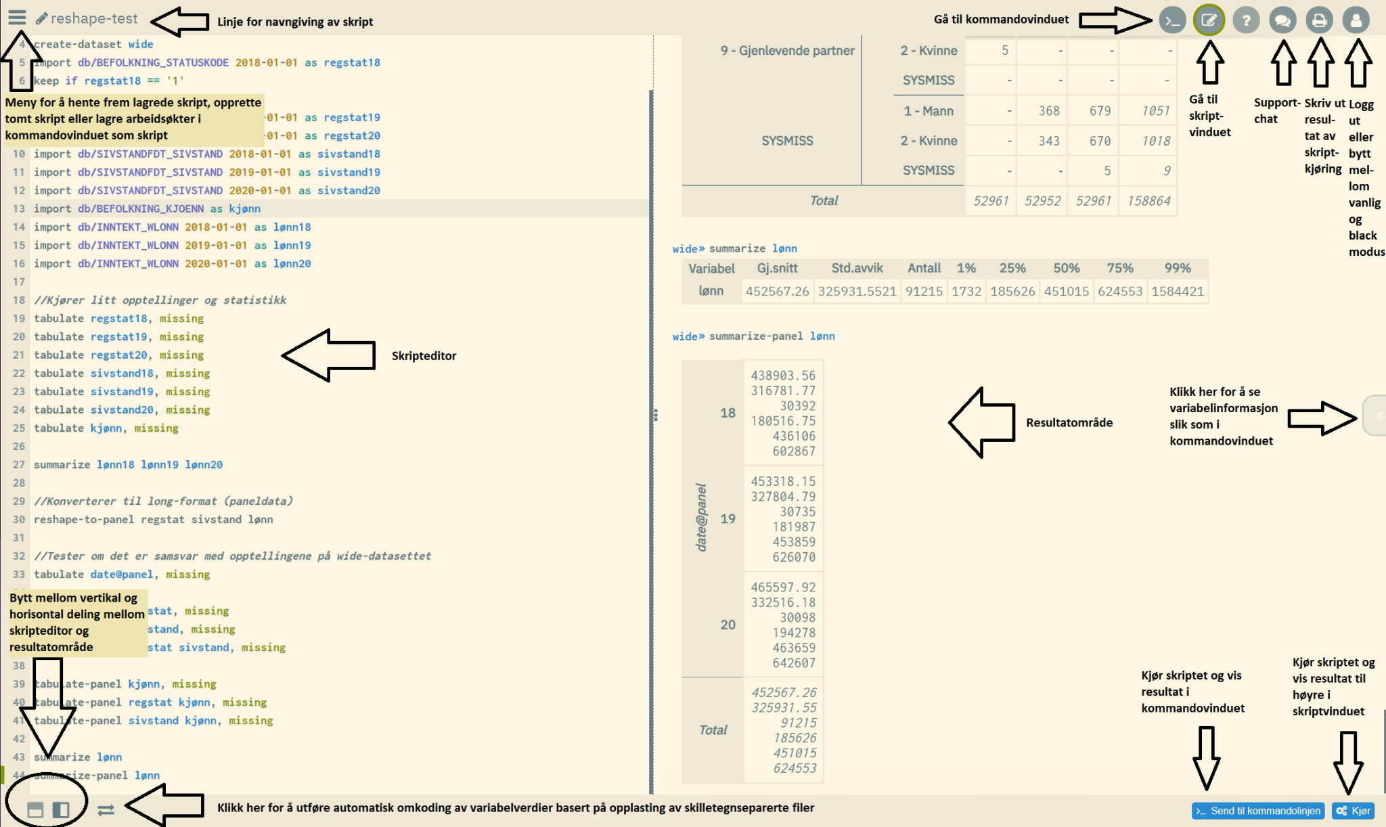Screen dimensions: 1386x827
Task: Grab the divider handle between editor and results
Action: tap(655, 415)
